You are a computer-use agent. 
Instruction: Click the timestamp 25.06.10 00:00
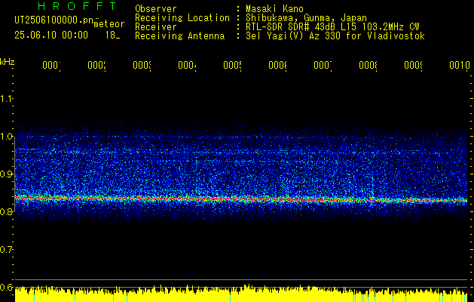[x=51, y=35]
